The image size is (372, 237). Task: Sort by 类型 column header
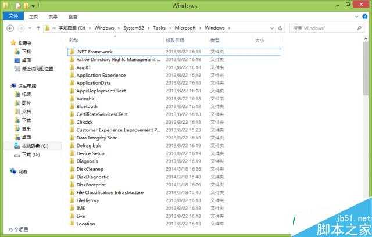click(215, 40)
